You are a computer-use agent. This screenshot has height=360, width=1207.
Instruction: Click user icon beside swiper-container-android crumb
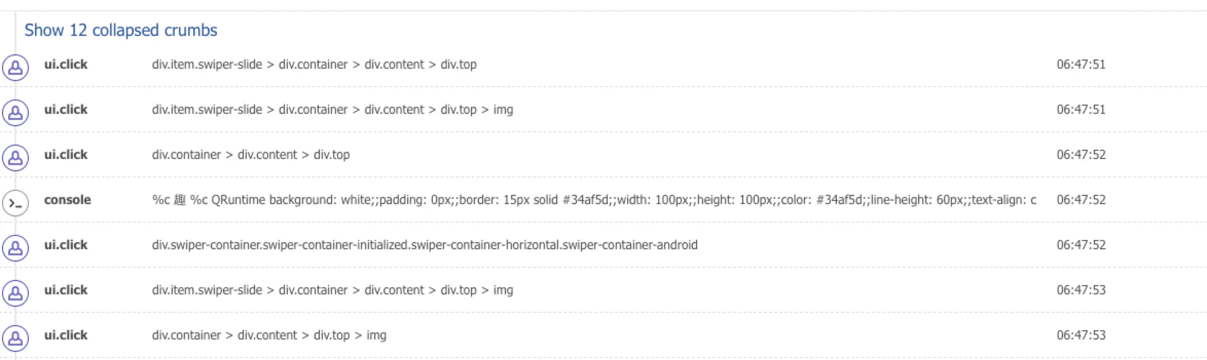(x=15, y=248)
